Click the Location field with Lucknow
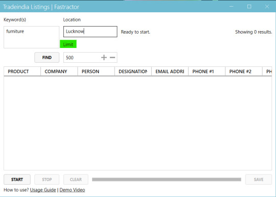This screenshot has height=197, width=276. pos(90,32)
